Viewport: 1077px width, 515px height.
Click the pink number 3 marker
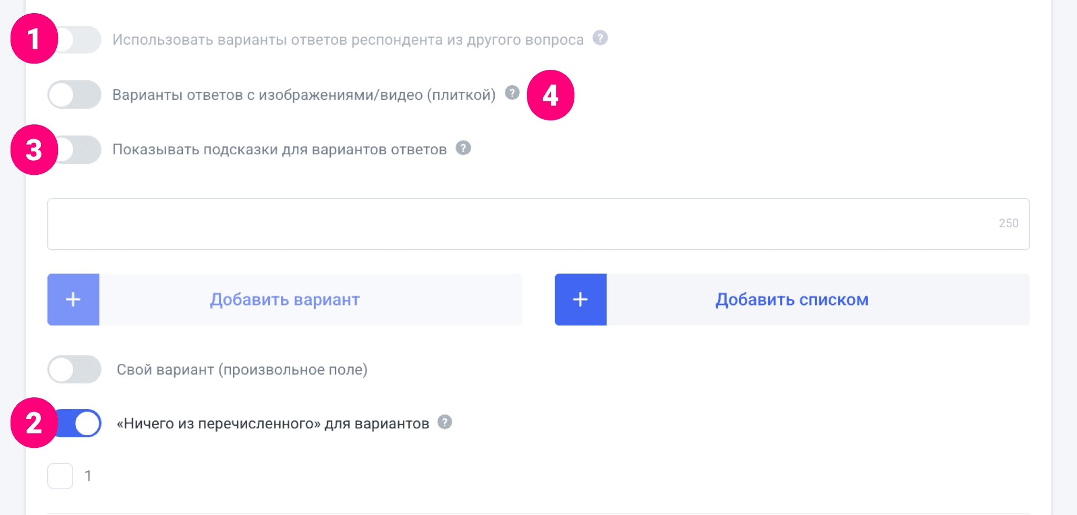point(34,150)
